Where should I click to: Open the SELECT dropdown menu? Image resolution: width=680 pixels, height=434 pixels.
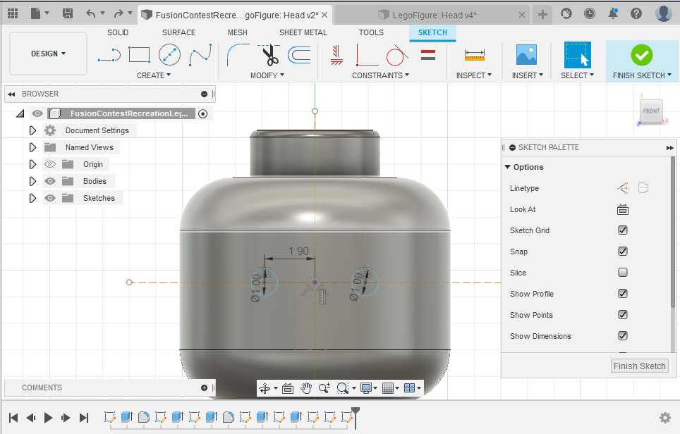click(x=577, y=75)
